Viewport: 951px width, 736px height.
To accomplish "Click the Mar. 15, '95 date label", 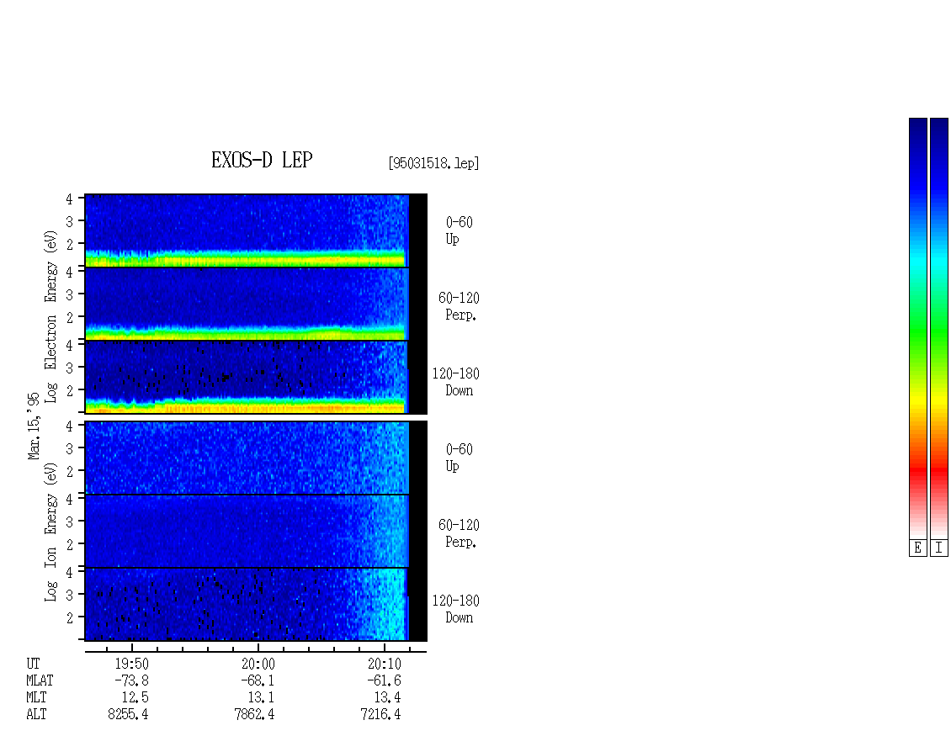I will click(x=34, y=426).
